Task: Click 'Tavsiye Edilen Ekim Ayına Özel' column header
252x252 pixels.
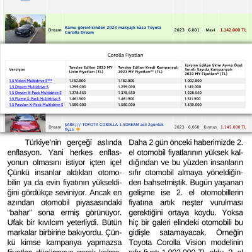Action: (214, 69)
